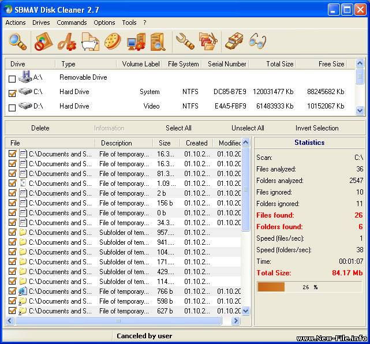Uncheck the C:\ hard drive checkbox
The width and height of the screenshot is (370, 344).
tap(12, 93)
